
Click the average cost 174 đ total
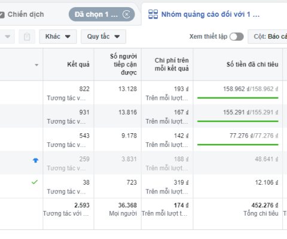[181, 206]
